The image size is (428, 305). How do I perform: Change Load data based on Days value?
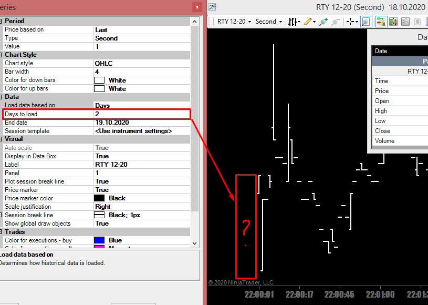pyautogui.click(x=142, y=106)
